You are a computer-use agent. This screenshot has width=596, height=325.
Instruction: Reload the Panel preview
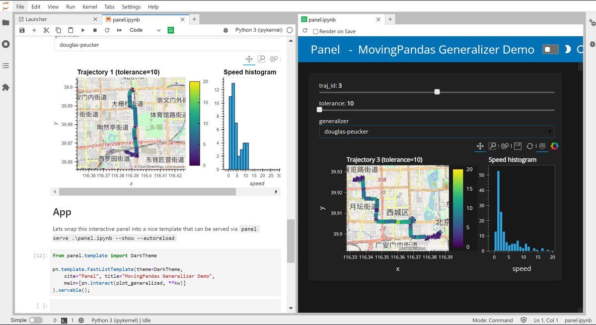click(x=305, y=31)
